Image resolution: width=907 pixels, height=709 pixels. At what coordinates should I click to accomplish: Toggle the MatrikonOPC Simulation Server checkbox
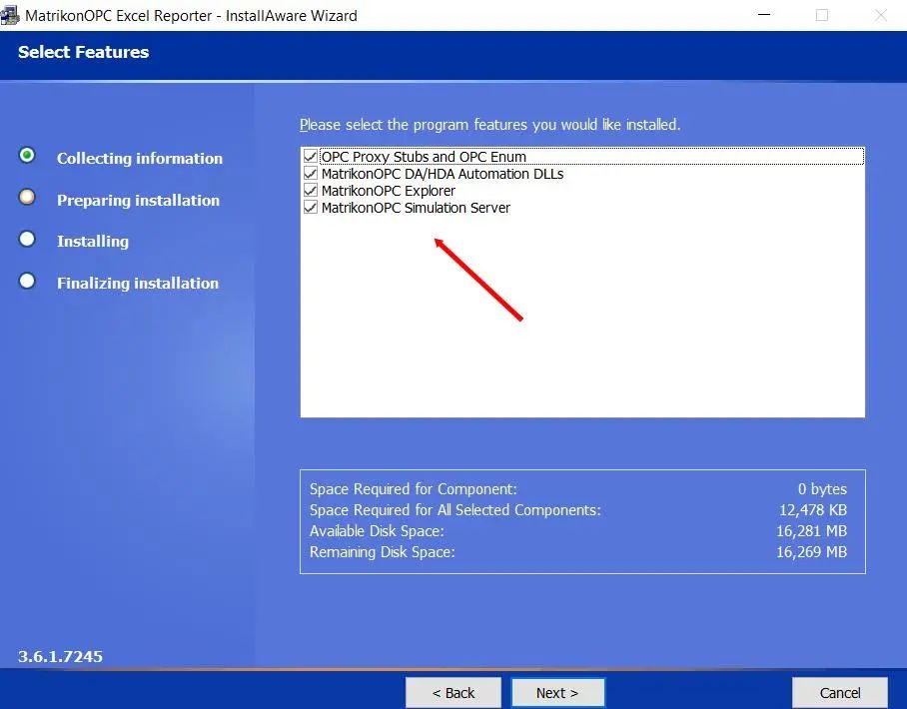[x=311, y=207]
